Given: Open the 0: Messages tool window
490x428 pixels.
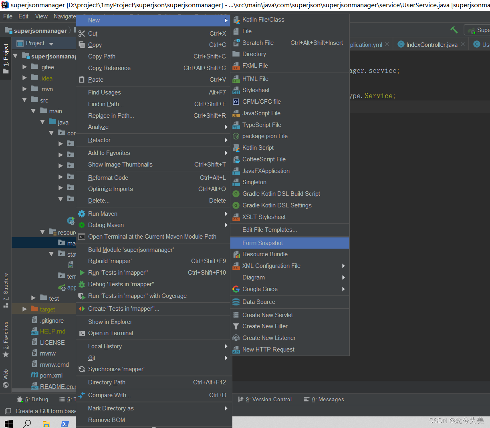Looking at the screenshot, I should pos(324,399).
